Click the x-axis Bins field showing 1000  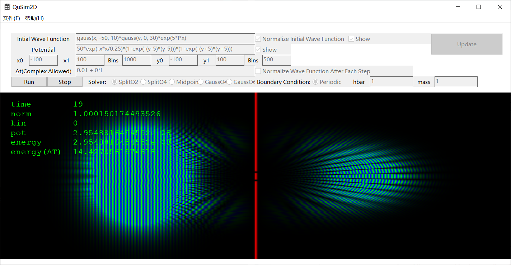point(137,60)
